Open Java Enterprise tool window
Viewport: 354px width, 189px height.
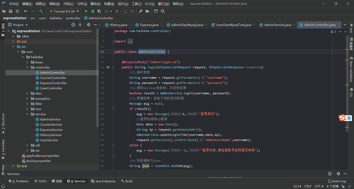(103, 181)
